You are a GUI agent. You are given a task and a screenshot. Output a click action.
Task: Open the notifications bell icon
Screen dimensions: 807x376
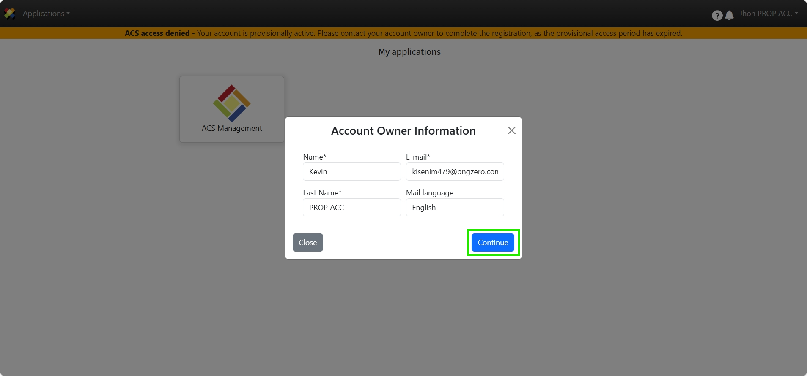coord(729,16)
